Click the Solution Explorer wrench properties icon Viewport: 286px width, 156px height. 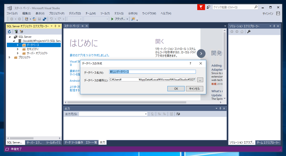[249, 32]
